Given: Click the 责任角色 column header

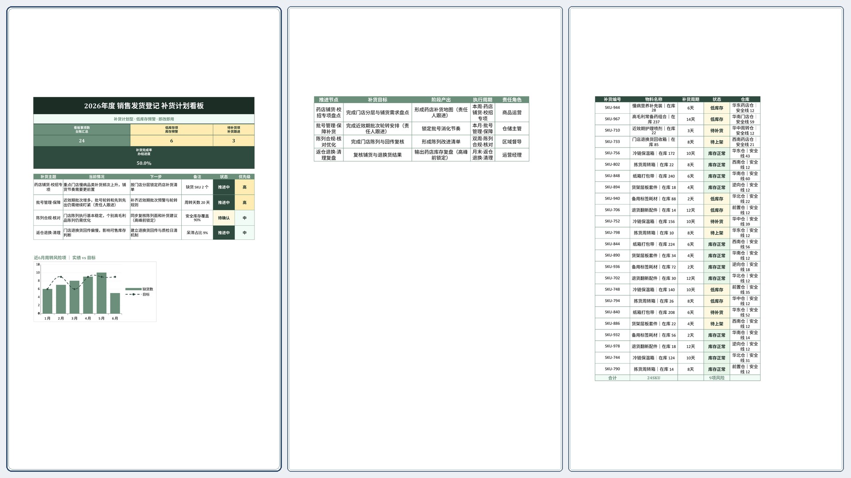Looking at the screenshot, I should (x=512, y=100).
